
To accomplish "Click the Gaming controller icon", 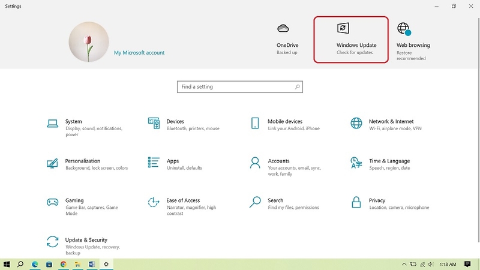I will tap(52, 202).
